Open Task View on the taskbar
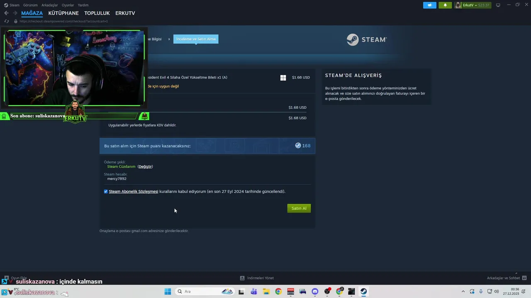The image size is (531, 298). (x=241, y=291)
